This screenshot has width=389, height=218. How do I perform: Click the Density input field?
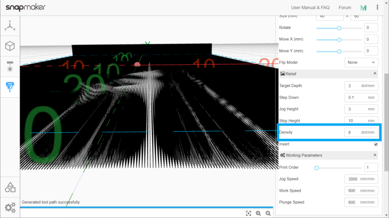click(x=361, y=132)
